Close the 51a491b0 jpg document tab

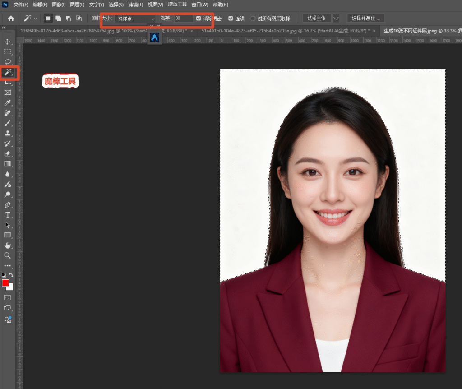374,31
